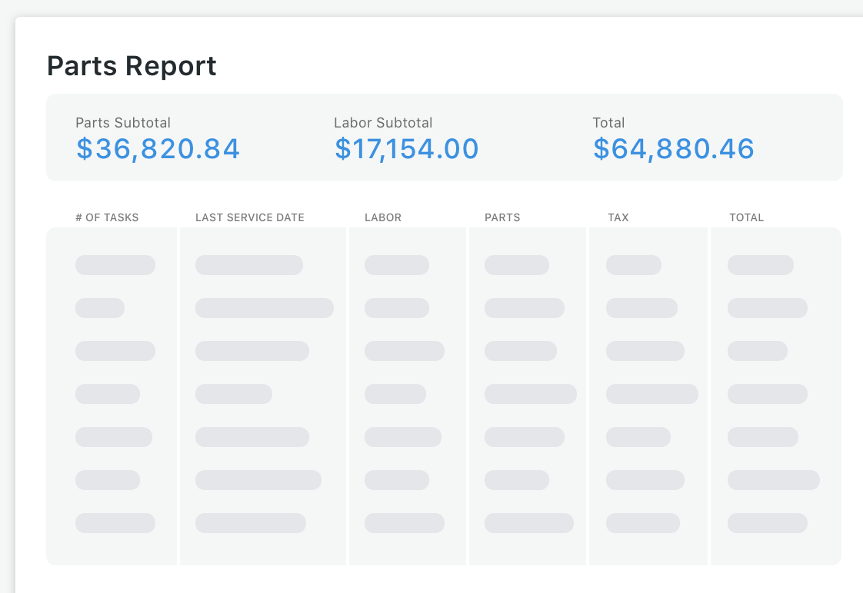Click the LAST SERVICE DATE column header
The image size is (863, 593).
(x=250, y=217)
